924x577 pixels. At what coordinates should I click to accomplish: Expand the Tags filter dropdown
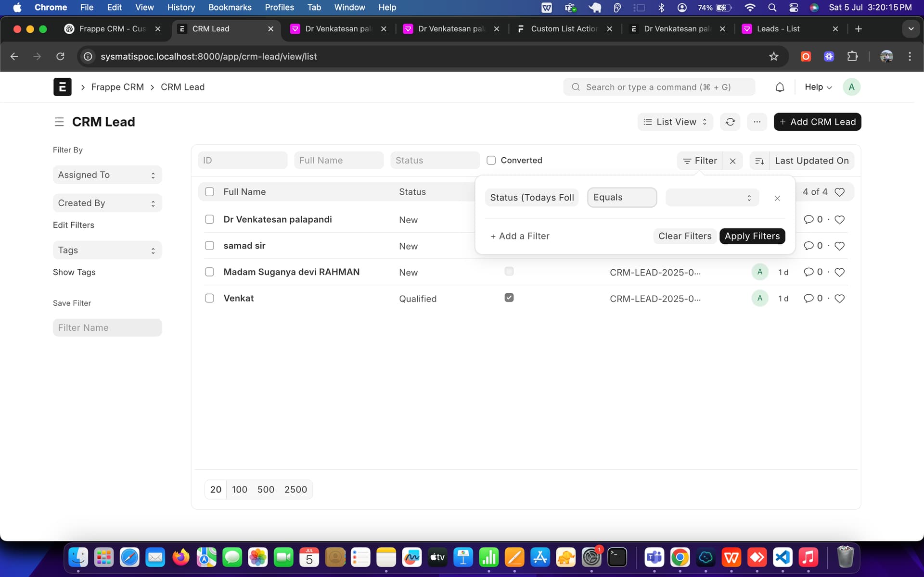[107, 251]
